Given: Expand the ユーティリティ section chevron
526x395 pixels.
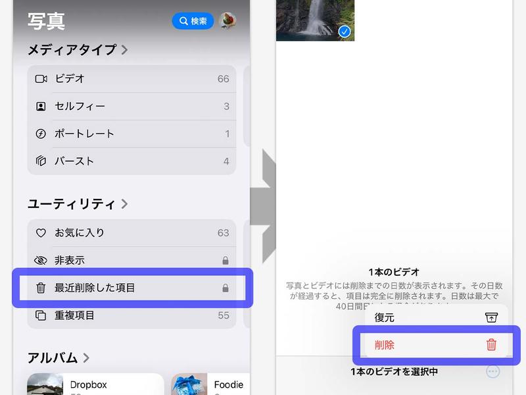Looking at the screenshot, I should (x=124, y=204).
